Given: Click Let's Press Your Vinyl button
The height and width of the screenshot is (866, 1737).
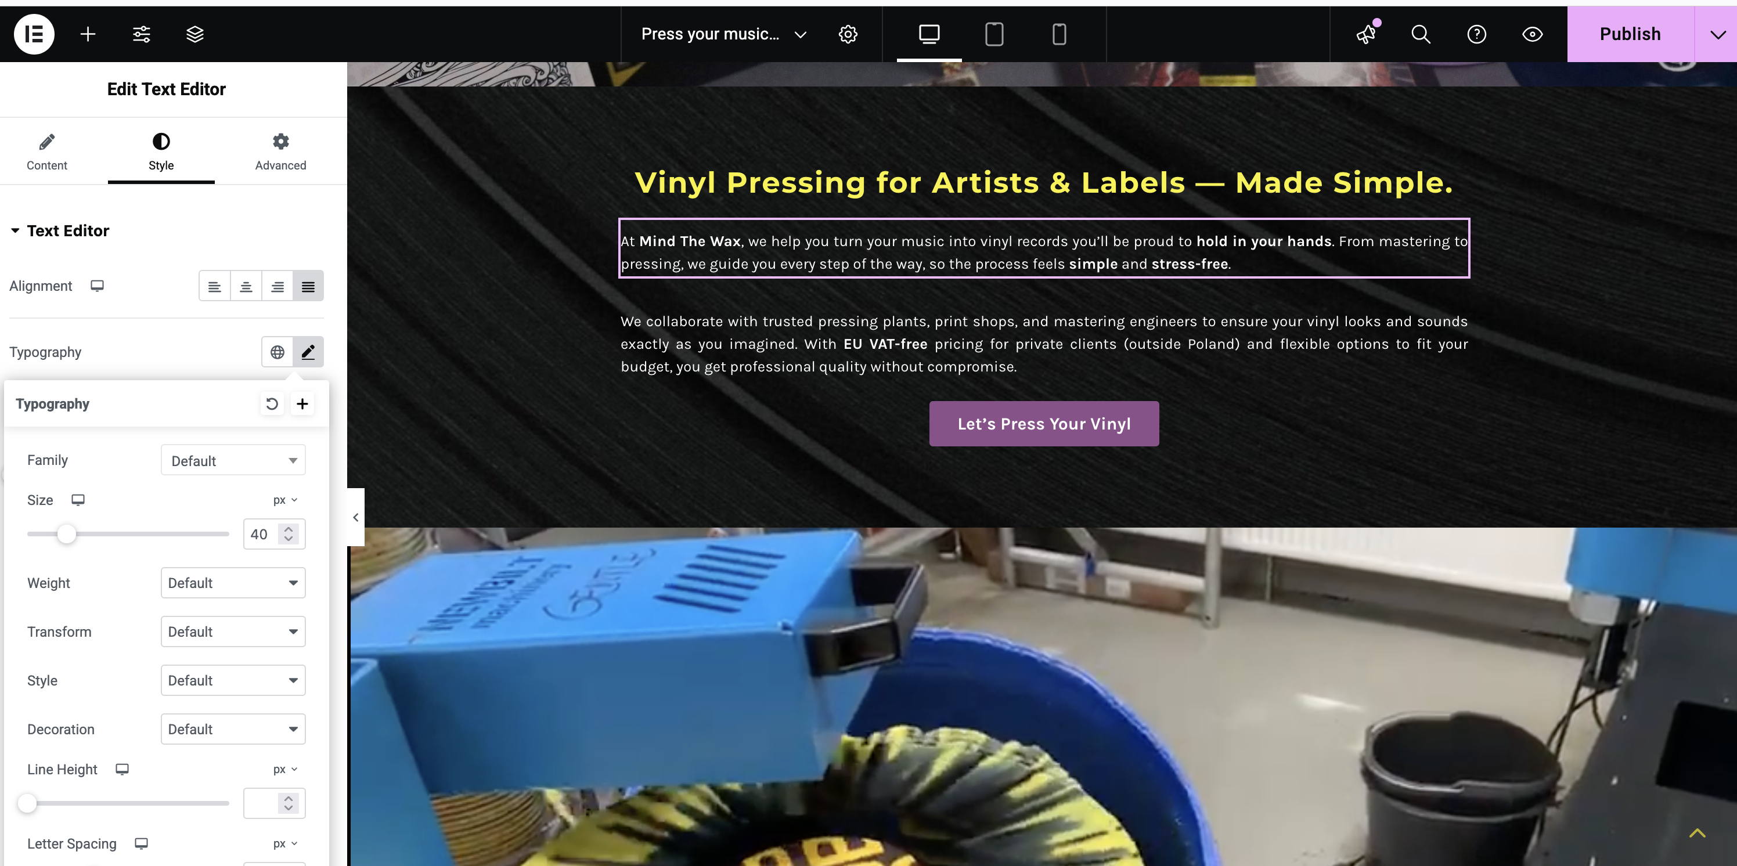Looking at the screenshot, I should (1044, 424).
